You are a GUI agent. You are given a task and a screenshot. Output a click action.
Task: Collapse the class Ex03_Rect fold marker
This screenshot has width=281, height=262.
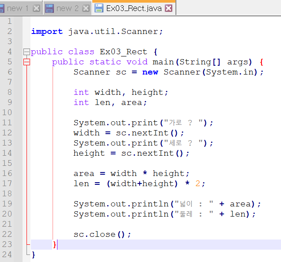pos(27,52)
